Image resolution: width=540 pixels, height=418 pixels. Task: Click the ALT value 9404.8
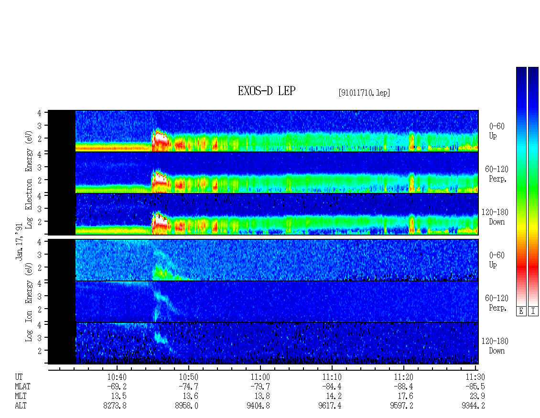[x=258, y=406]
